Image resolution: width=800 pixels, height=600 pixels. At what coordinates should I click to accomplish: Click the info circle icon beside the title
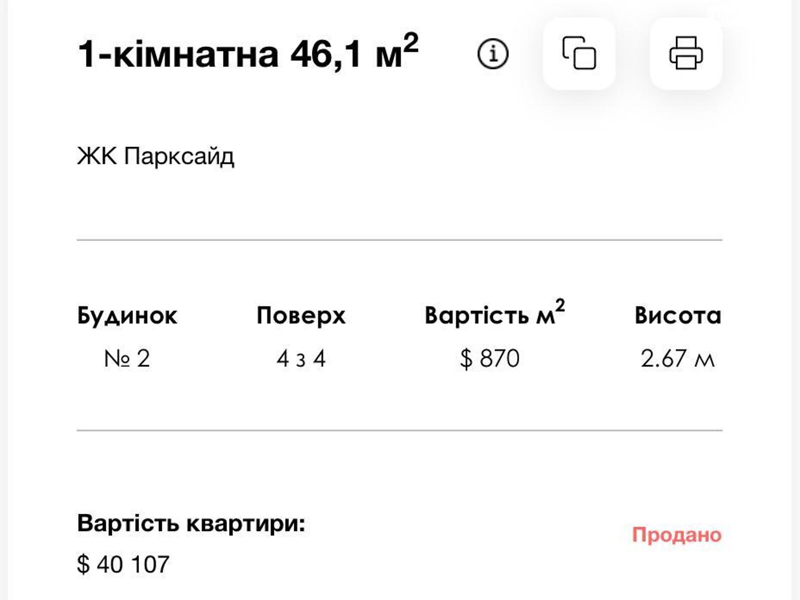coord(493,54)
